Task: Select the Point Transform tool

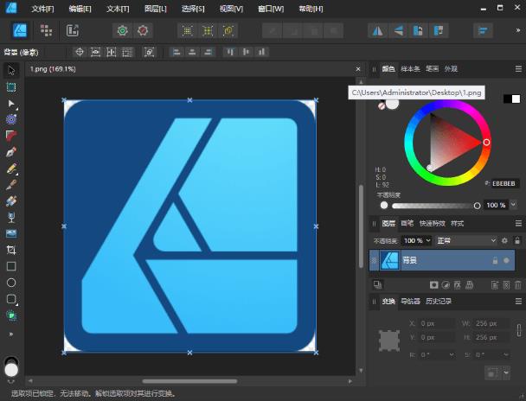Action: point(11,119)
